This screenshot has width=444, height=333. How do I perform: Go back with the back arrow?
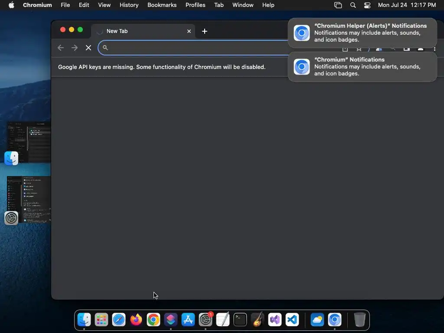[61, 48]
